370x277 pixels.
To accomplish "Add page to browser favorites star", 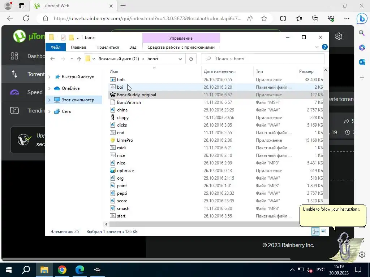I will coord(264,18).
